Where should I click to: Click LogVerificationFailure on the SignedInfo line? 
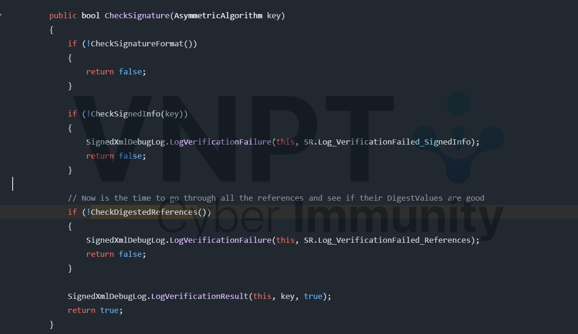pyautogui.click(x=220, y=142)
